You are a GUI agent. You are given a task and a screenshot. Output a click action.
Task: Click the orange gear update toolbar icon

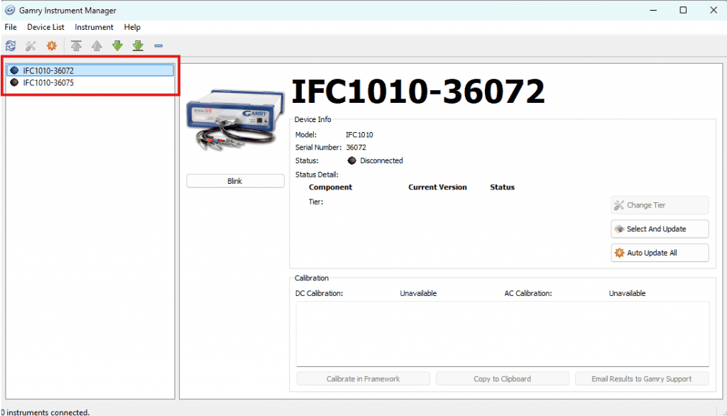tap(51, 46)
